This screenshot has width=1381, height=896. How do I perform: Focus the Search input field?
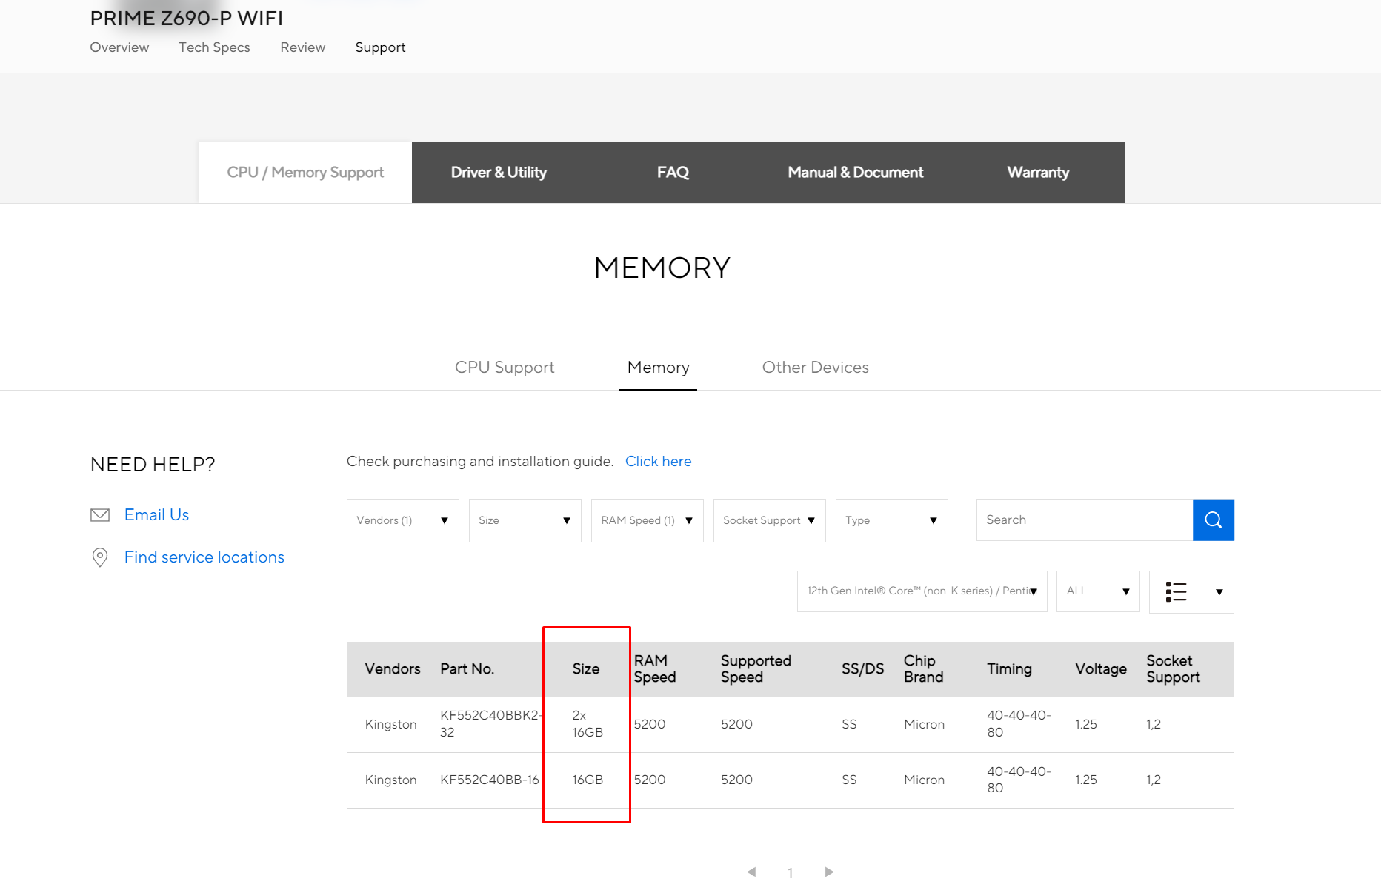[x=1085, y=520]
